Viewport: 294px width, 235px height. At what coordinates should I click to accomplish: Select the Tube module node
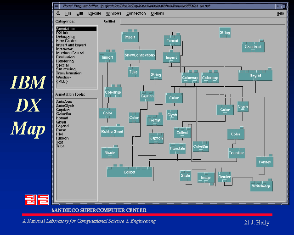coord(134,72)
